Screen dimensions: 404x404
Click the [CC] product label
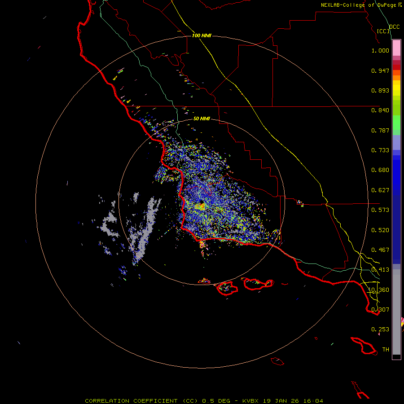[x=383, y=31]
